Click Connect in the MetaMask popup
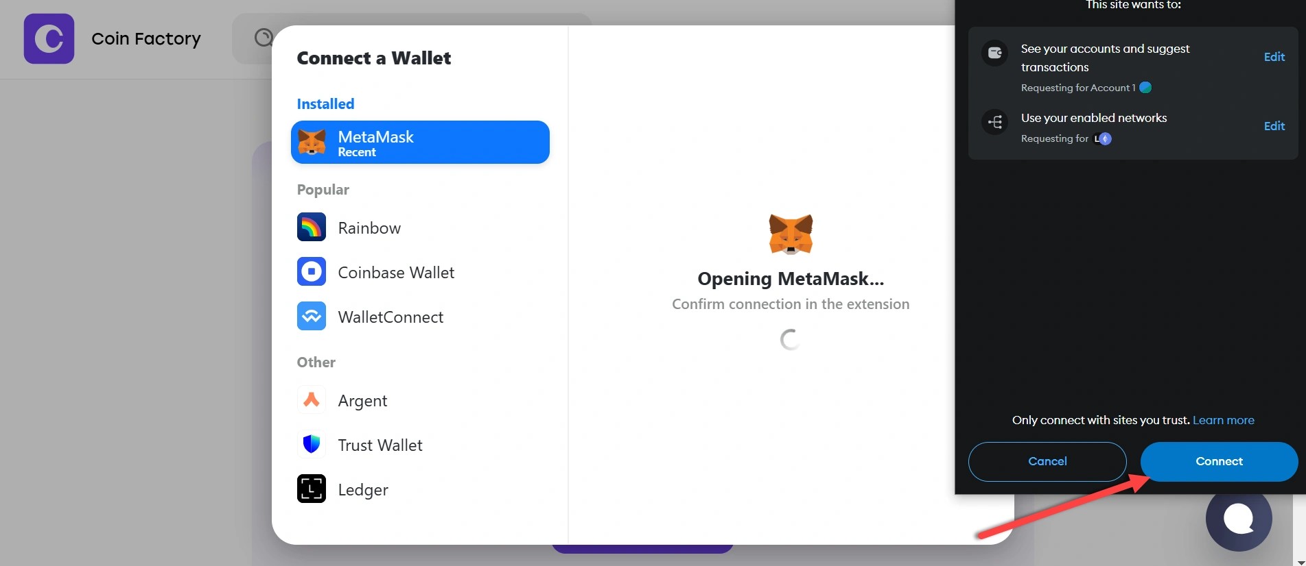This screenshot has width=1306, height=566. tap(1219, 461)
